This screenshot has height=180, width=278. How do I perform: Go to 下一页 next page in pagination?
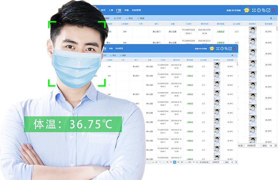coord(195,162)
